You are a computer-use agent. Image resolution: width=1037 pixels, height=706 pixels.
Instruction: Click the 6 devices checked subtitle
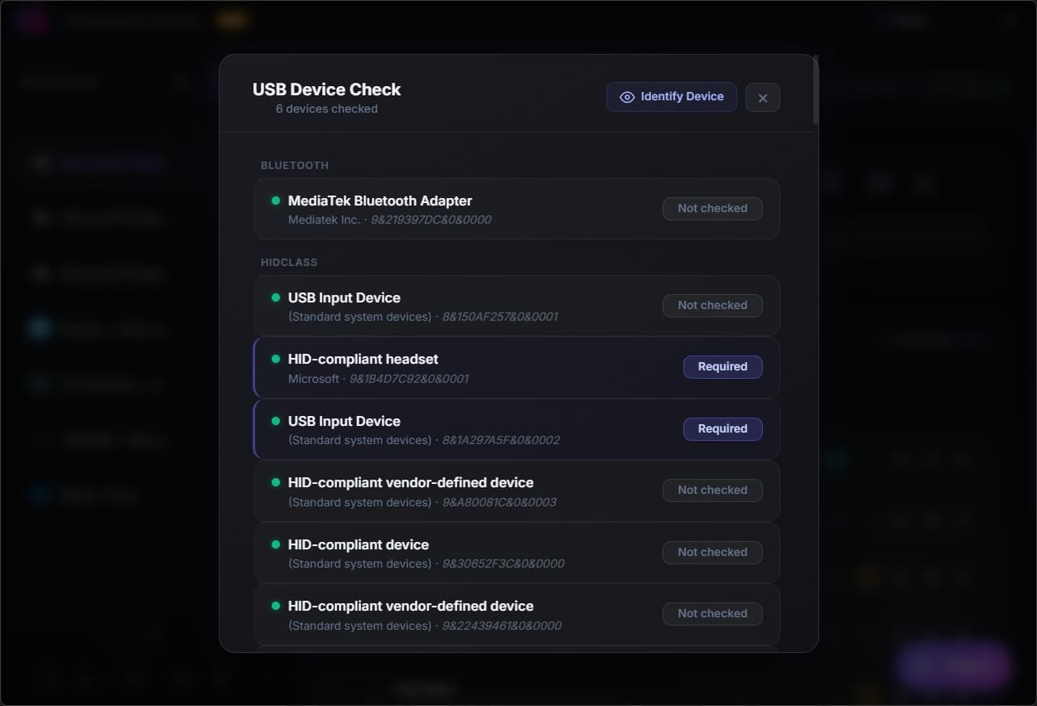[326, 109]
